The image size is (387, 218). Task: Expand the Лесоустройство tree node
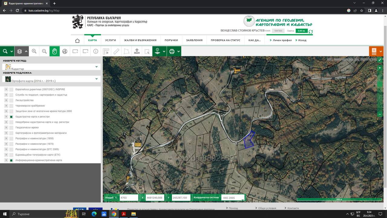6,101
